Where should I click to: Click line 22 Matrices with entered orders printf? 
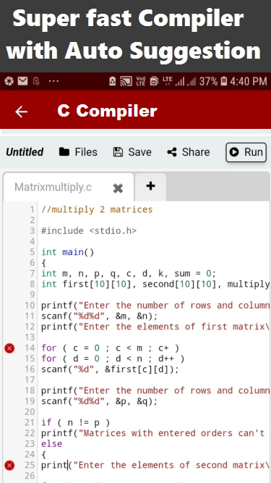click(152, 433)
